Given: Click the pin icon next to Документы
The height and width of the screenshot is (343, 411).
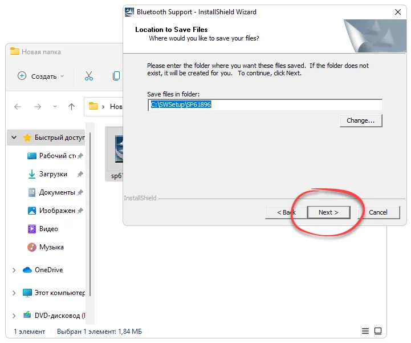Looking at the screenshot, I should 80,192.
